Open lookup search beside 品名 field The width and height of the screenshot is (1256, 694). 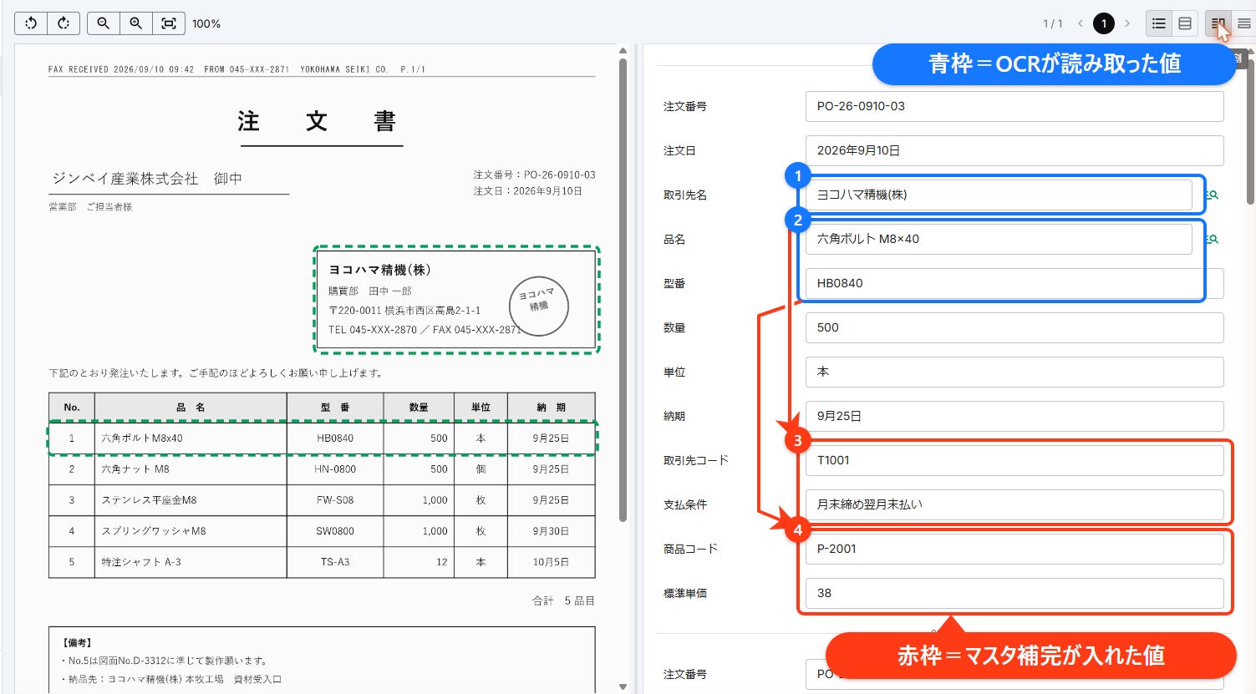coord(1212,239)
